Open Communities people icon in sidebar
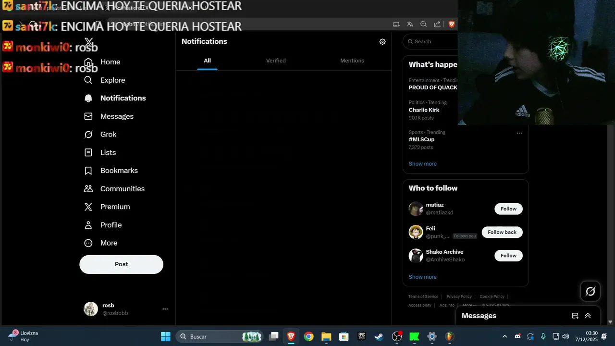This screenshot has width=615, height=346. (88, 189)
